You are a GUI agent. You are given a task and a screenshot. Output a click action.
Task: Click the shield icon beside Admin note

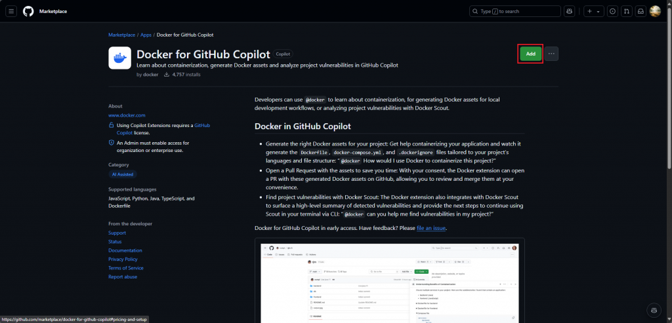point(112,143)
